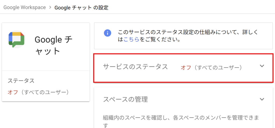275x128 pixels.
Task: Go back to Google Workspace breadcrumb
Action: point(24,7)
